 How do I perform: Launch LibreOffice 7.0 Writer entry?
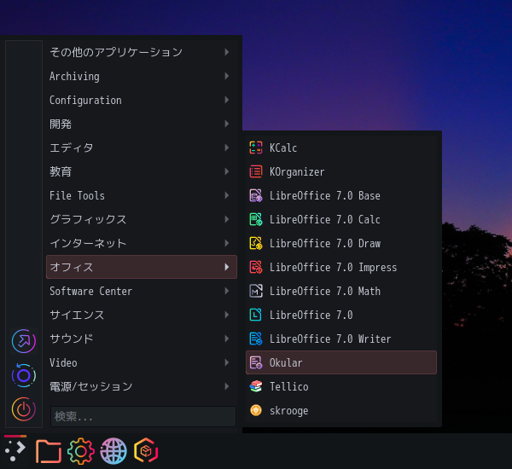pos(341,339)
